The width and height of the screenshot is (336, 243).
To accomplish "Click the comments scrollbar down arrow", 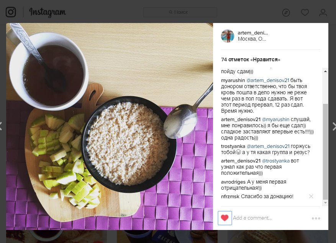I will tap(325, 202).
